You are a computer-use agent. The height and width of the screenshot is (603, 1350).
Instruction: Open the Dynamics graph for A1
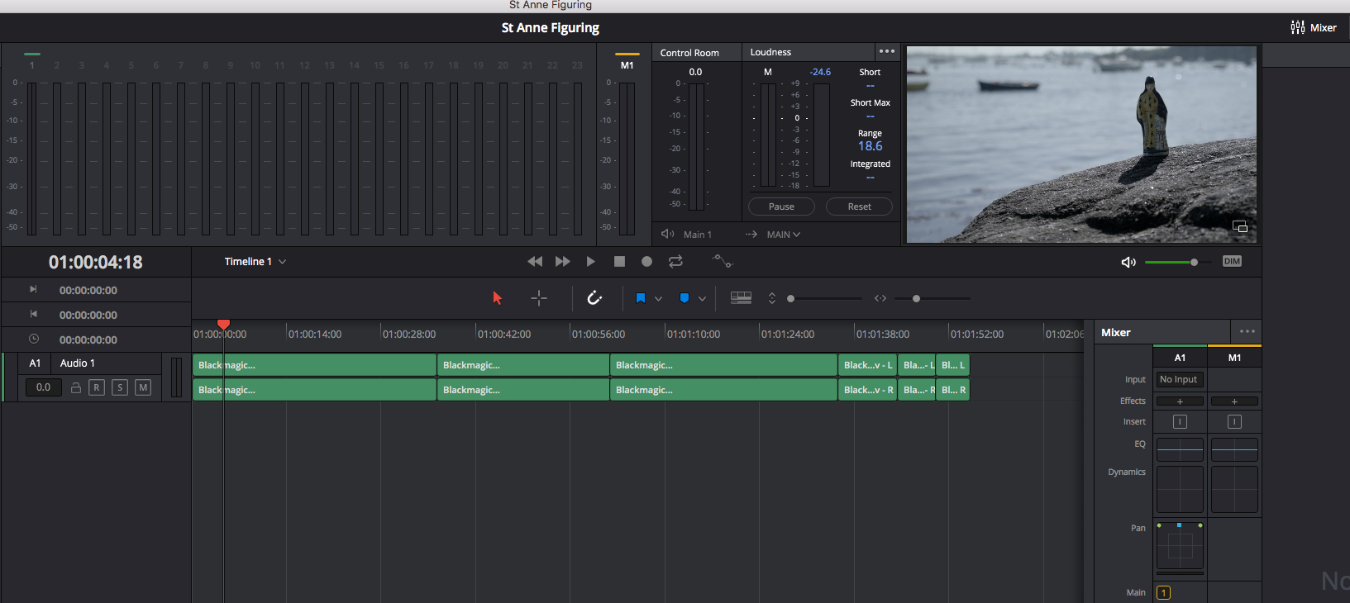1180,490
